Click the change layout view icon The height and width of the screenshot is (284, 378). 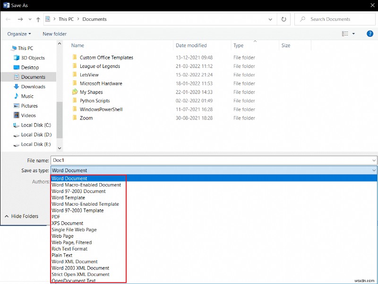pos(345,33)
